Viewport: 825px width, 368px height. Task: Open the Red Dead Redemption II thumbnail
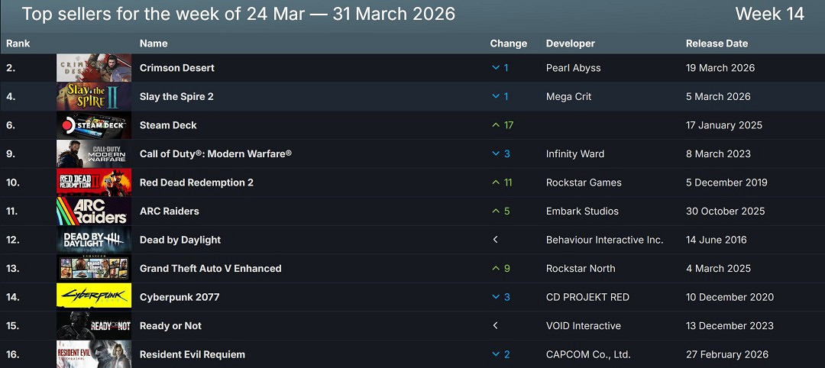tap(94, 182)
